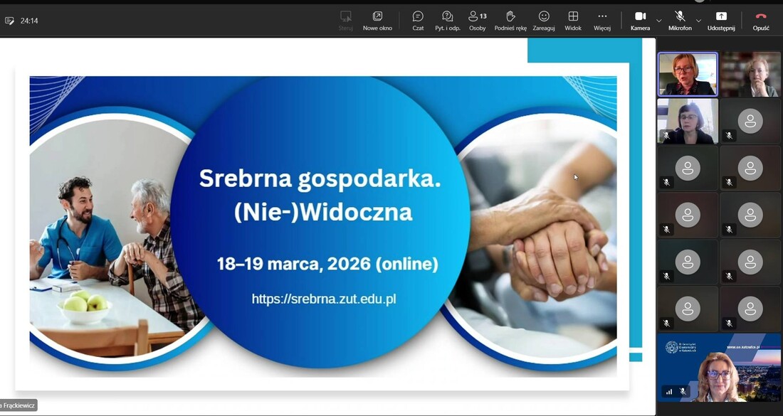The width and height of the screenshot is (783, 416).
Task: Raise hand with Podnieś rękę
Action: (x=510, y=21)
